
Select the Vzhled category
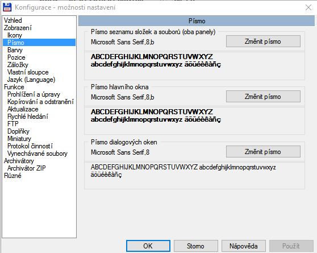pos(13,20)
